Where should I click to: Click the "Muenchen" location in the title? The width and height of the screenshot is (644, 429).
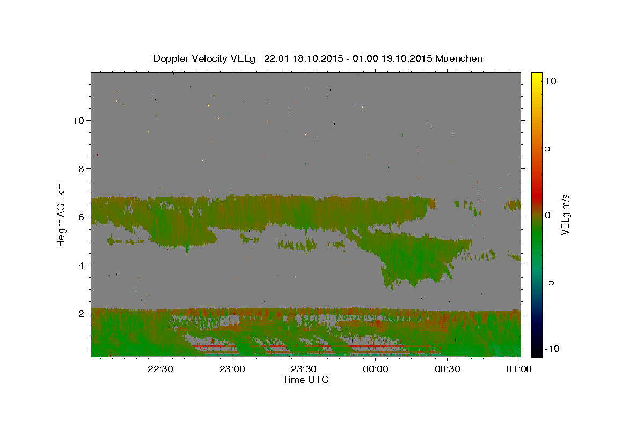[x=459, y=58]
